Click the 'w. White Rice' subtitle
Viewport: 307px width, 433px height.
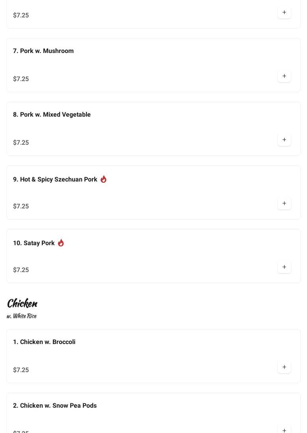(22, 316)
